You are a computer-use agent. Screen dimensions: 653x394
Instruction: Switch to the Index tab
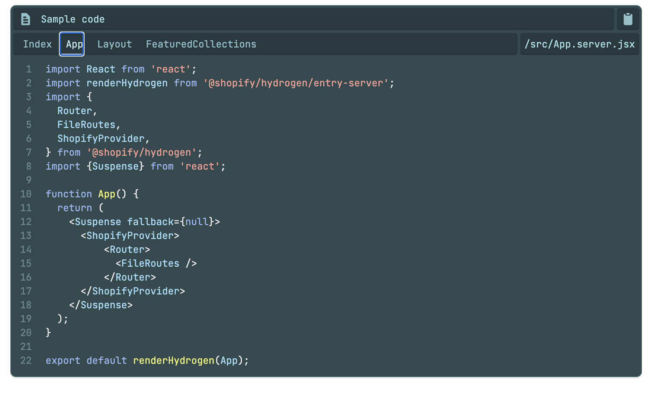tap(37, 44)
